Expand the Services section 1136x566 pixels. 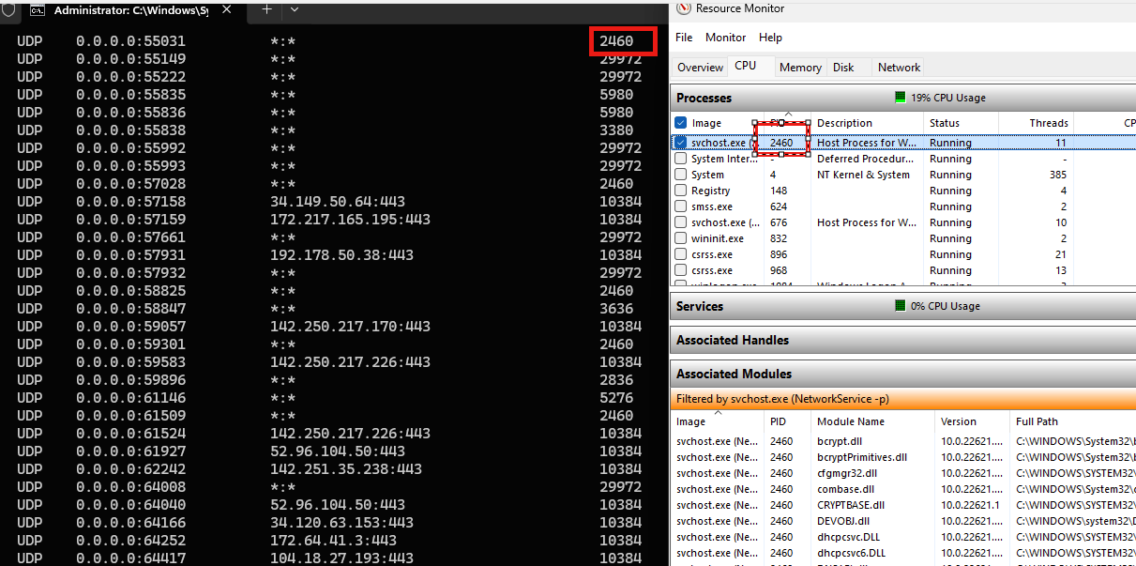point(700,306)
